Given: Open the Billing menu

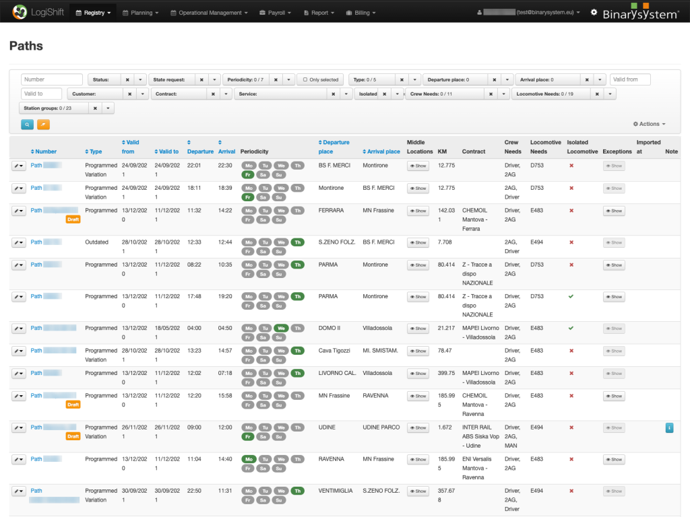Looking at the screenshot, I should pyautogui.click(x=361, y=13).
